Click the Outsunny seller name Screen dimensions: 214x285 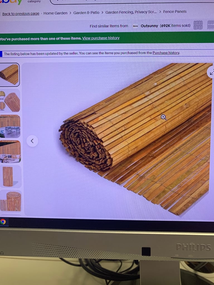149,26
